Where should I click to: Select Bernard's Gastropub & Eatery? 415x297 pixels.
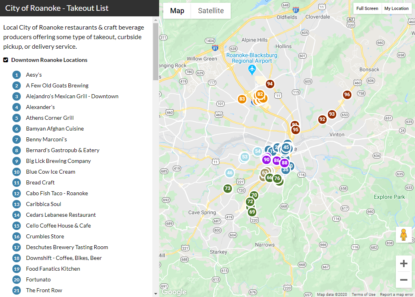[63, 150]
